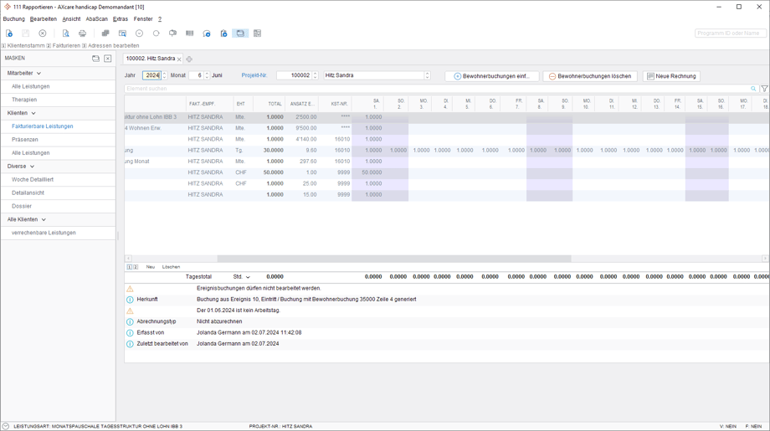Click the Neu button below the table
Viewport: 770px width, 431px height.
click(151, 267)
